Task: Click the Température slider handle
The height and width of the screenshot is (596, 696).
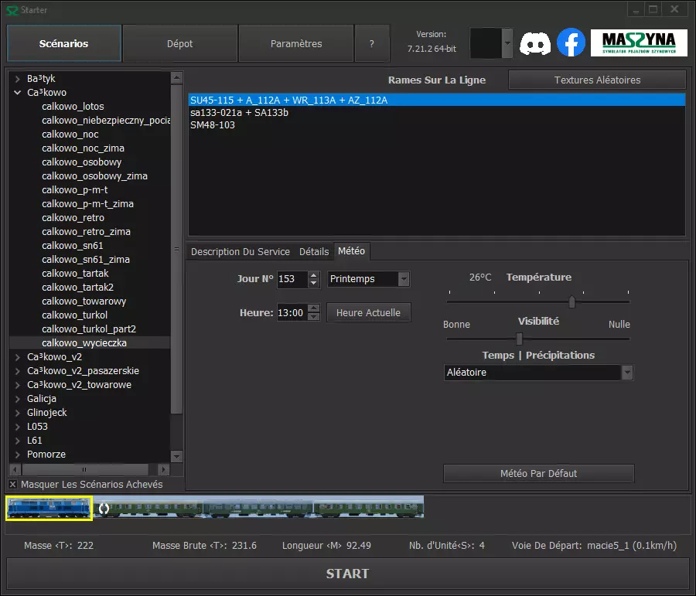Action: click(x=572, y=301)
